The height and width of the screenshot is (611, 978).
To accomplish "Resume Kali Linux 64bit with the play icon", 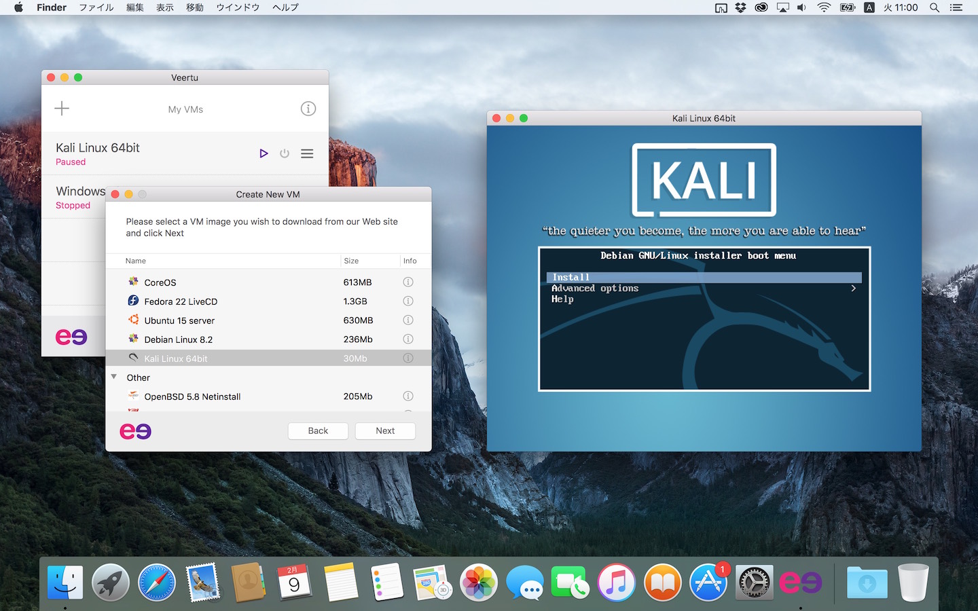I will [x=264, y=153].
